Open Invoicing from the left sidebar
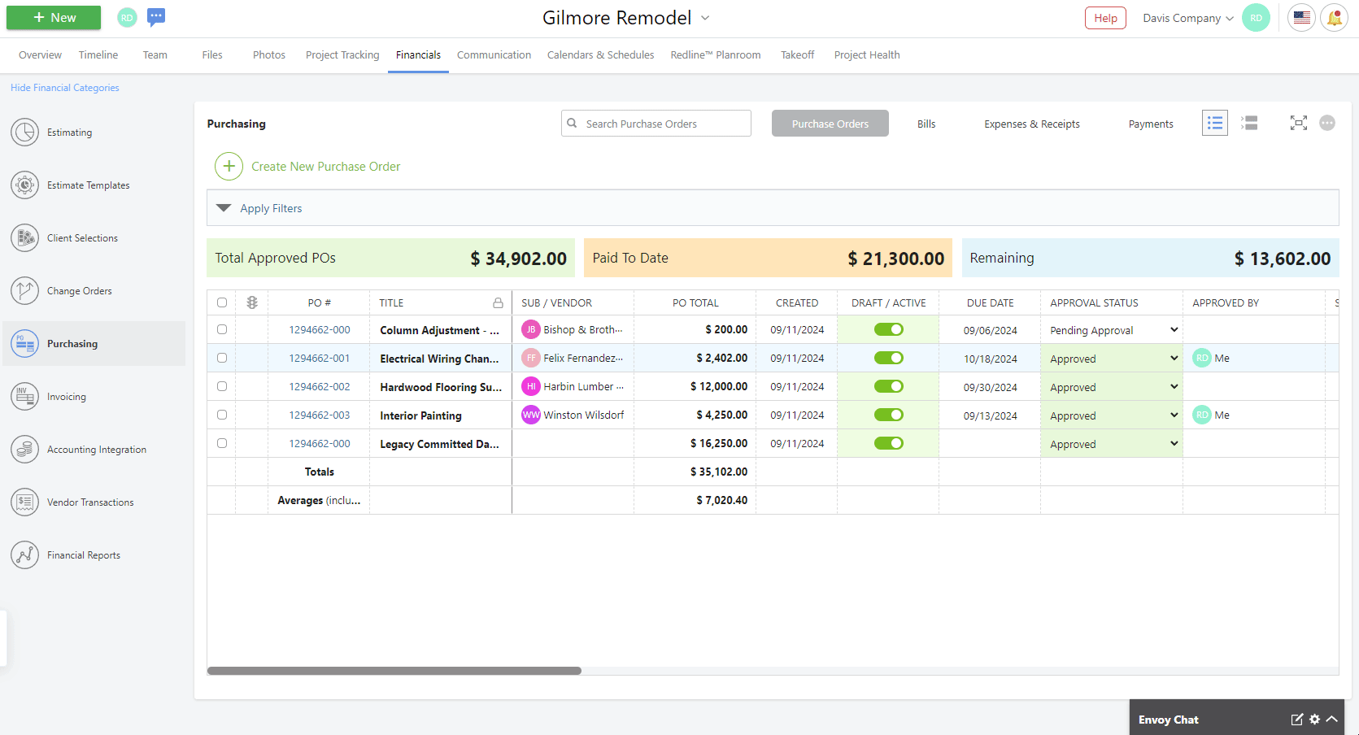1359x735 pixels. coord(67,396)
